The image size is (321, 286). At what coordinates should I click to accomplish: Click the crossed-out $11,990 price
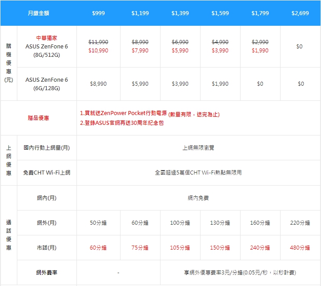tap(98, 42)
